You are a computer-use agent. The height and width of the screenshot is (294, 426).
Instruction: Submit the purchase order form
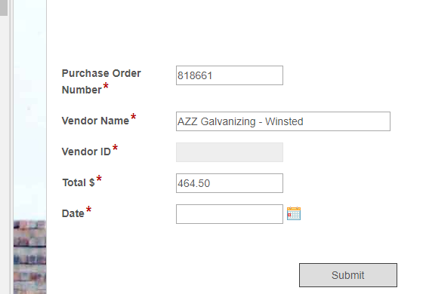pyautogui.click(x=348, y=275)
